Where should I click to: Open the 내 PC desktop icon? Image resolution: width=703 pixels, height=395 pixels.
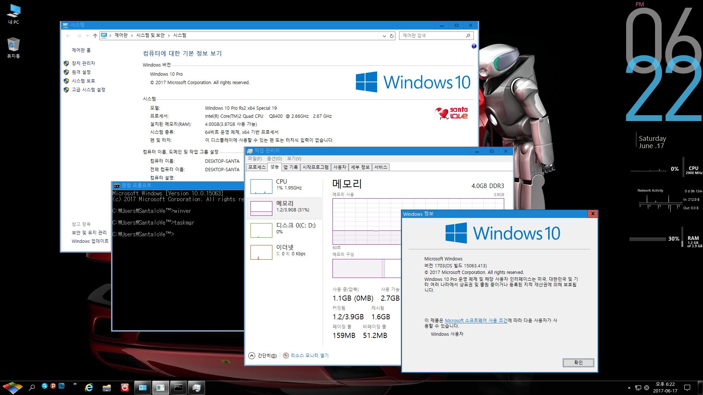point(14,14)
